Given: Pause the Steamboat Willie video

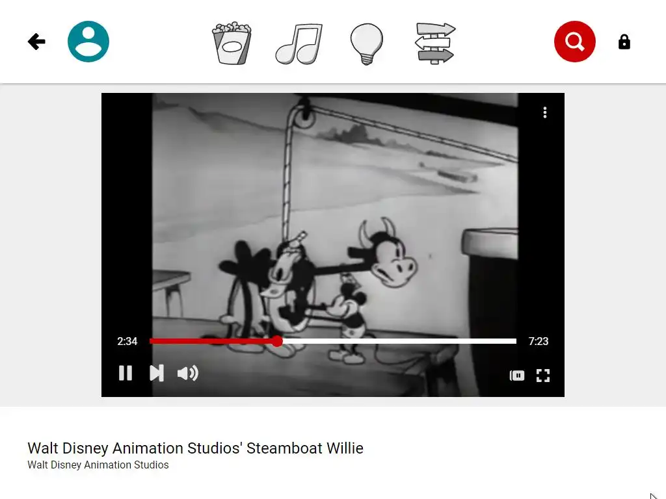Looking at the screenshot, I should 126,374.
